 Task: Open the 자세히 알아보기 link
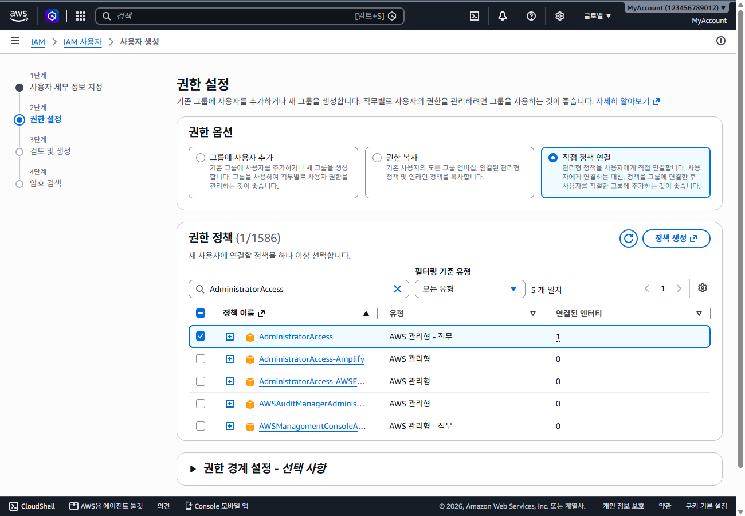(628, 101)
